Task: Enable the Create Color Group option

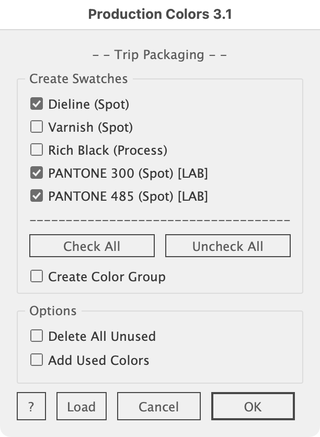Action: coord(37,277)
